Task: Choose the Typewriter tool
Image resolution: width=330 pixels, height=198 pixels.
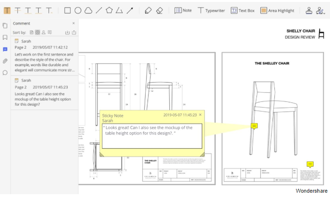Action: coord(211,11)
